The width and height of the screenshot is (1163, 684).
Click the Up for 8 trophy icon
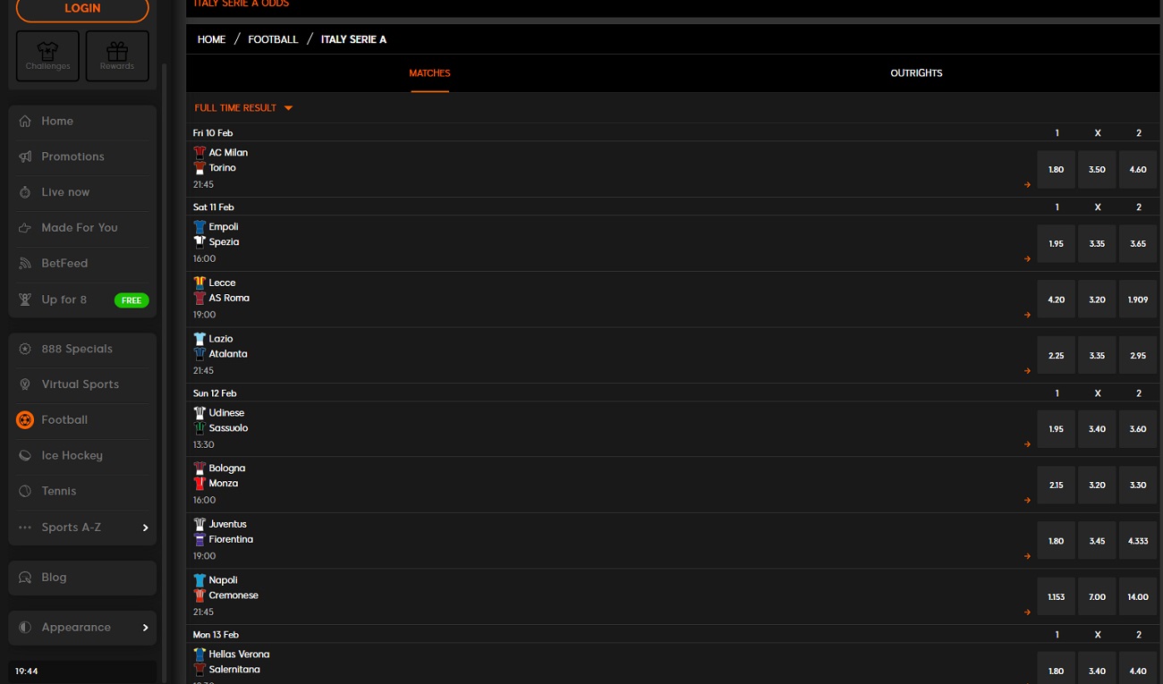pyautogui.click(x=25, y=300)
